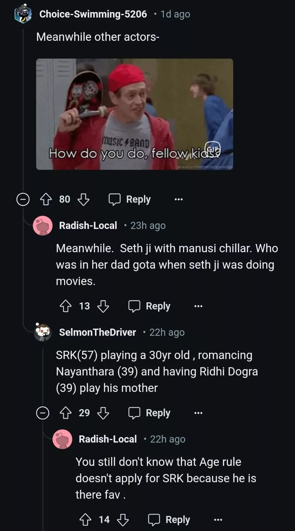The height and width of the screenshot is (531, 295).
Task: Upvote the comment with 14 points
Action: [85, 520]
